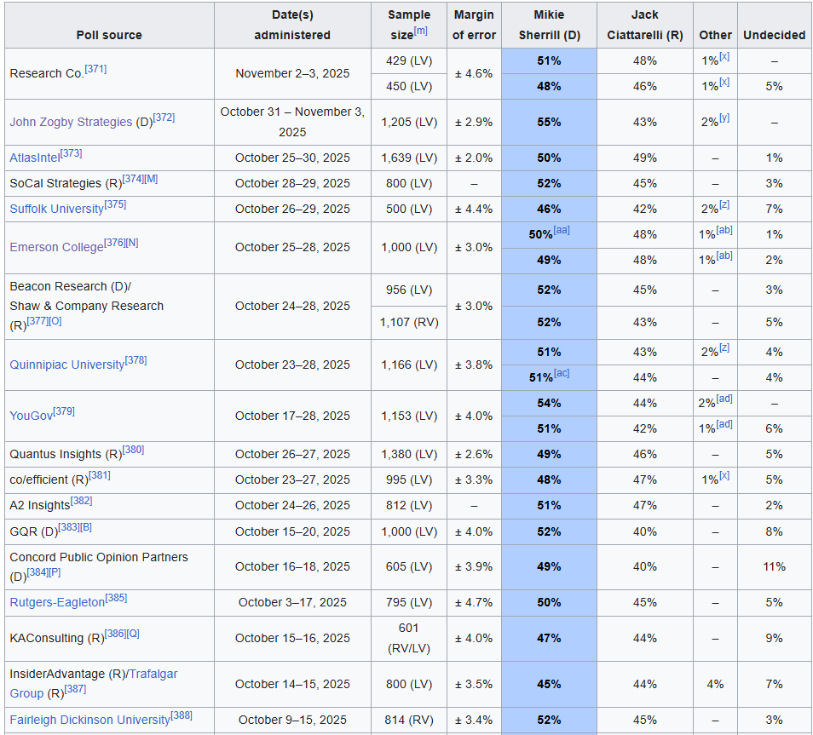Open footnote y in John Zogby Other cell
Image resolution: width=813 pixels, height=735 pixels.
724,118
